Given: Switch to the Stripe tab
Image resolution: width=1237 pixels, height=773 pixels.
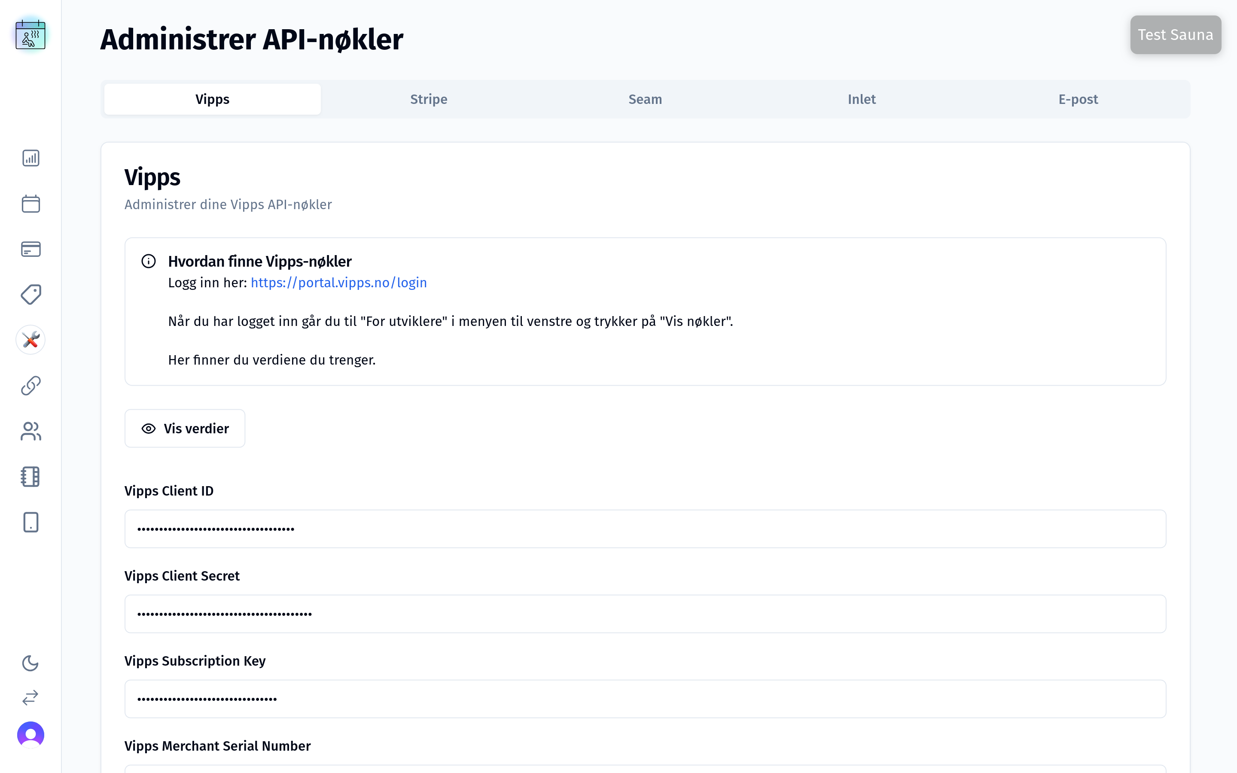Looking at the screenshot, I should click(x=428, y=99).
